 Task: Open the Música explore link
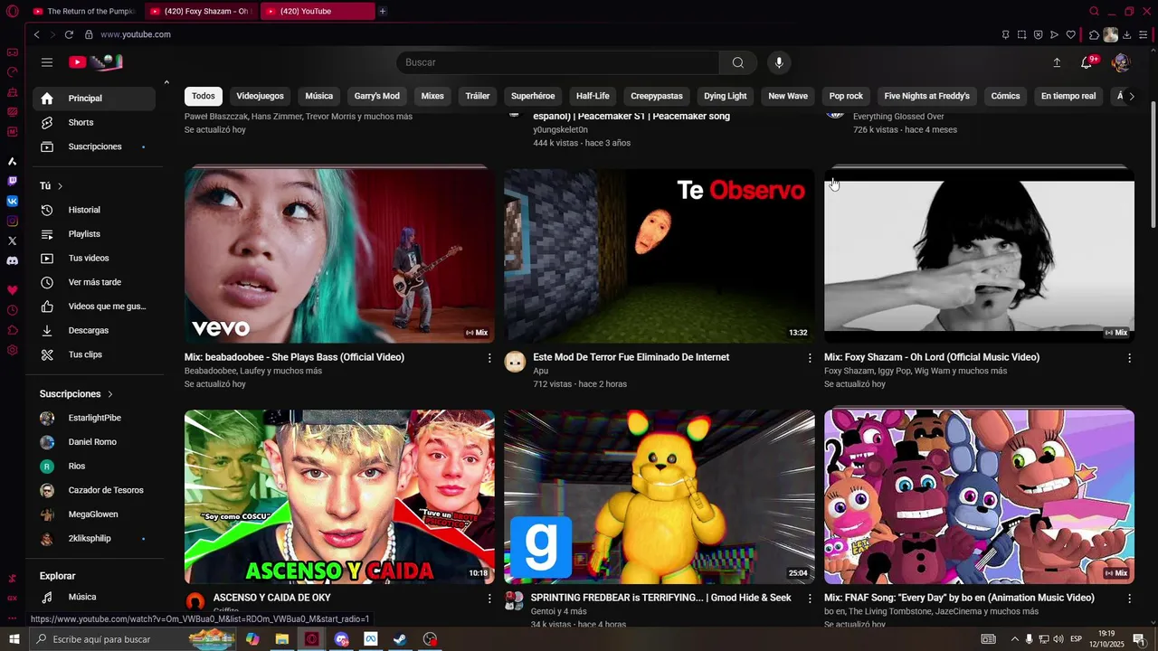[94, 598]
